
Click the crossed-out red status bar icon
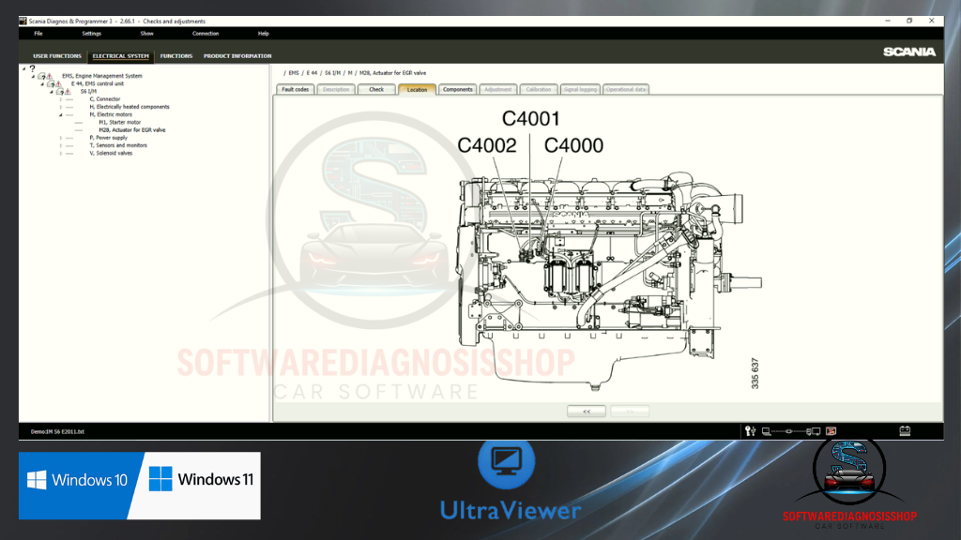coord(831,431)
